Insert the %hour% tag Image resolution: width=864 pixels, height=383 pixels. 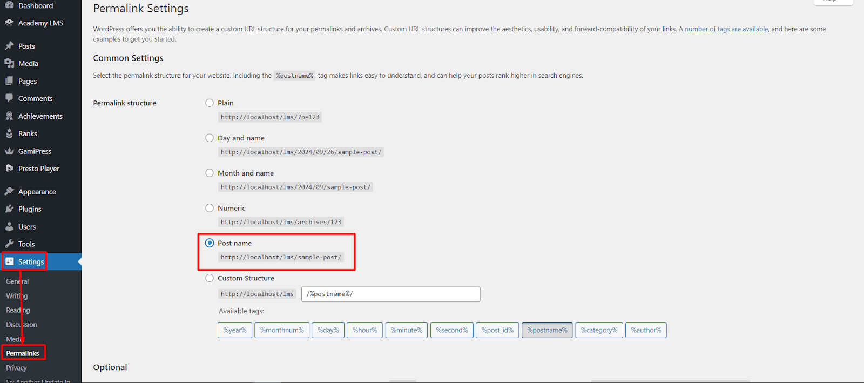click(365, 330)
